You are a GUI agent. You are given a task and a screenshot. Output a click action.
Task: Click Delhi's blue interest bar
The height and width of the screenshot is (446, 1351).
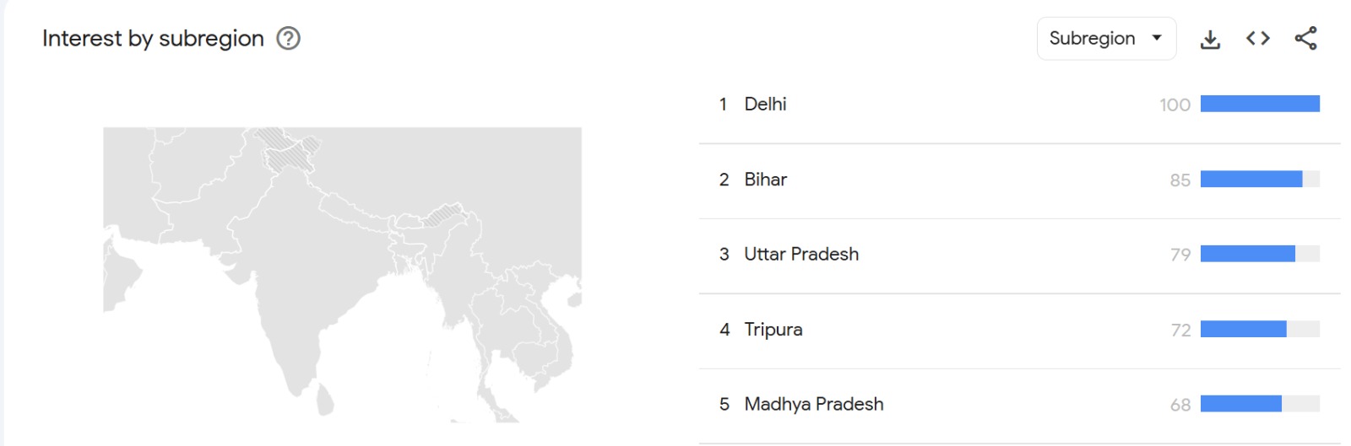click(x=1259, y=104)
